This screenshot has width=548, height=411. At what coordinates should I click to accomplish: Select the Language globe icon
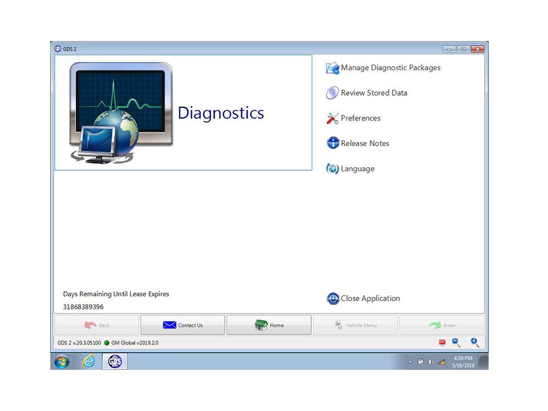click(x=332, y=169)
